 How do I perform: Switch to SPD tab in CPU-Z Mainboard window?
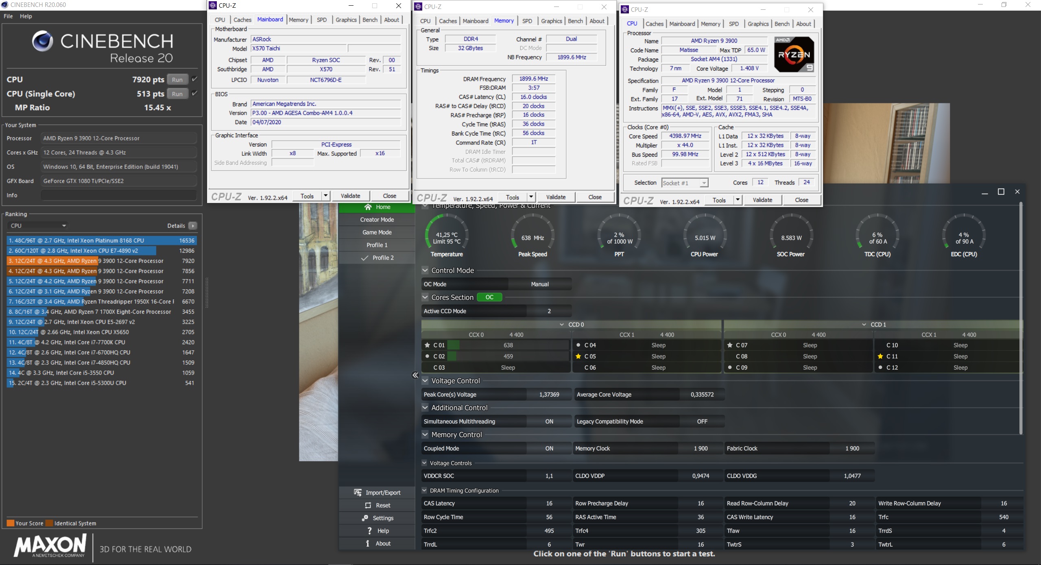tap(321, 20)
